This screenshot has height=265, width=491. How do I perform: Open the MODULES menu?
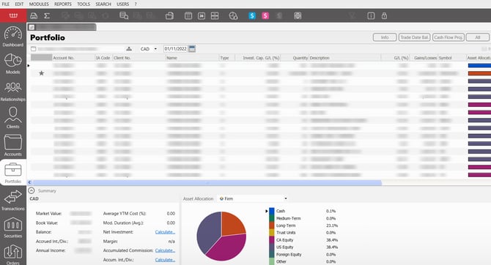click(39, 4)
